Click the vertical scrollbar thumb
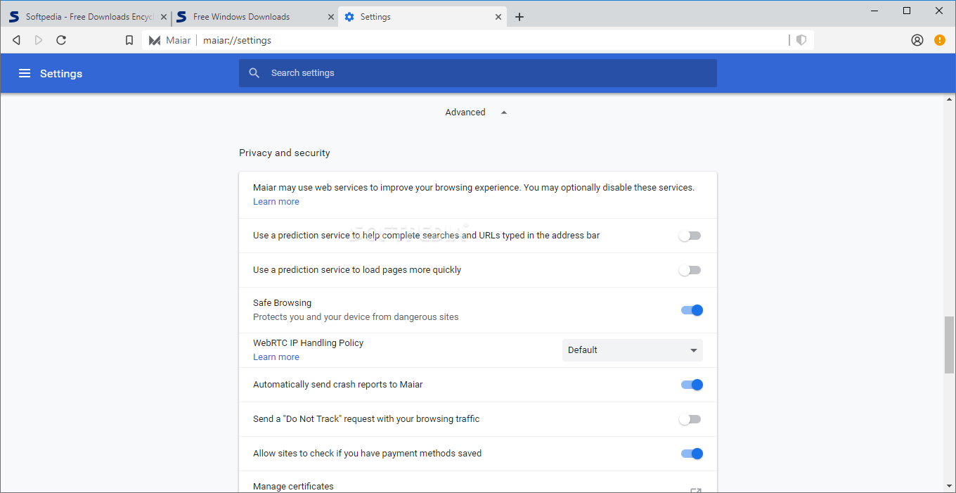This screenshot has width=956, height=493. [x=949, y=345]
